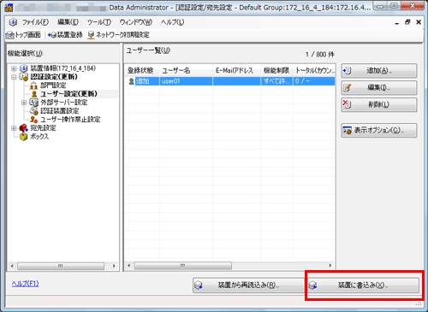This screenshot has width=428, height=312.
Task: Select the ボックス item icon
Action: tap(24, 137)
